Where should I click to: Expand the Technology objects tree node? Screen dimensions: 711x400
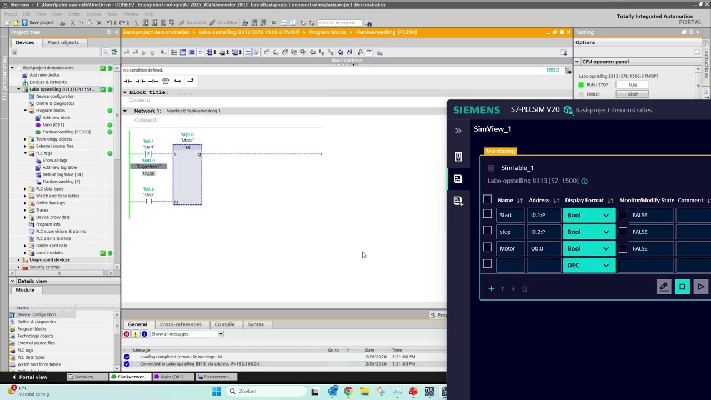click(x=25, y=139)
